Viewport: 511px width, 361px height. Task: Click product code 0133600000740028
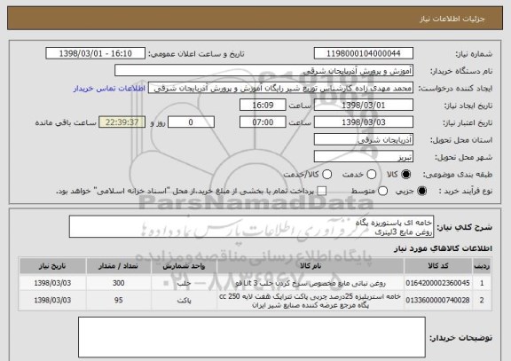tap(437, 300)
